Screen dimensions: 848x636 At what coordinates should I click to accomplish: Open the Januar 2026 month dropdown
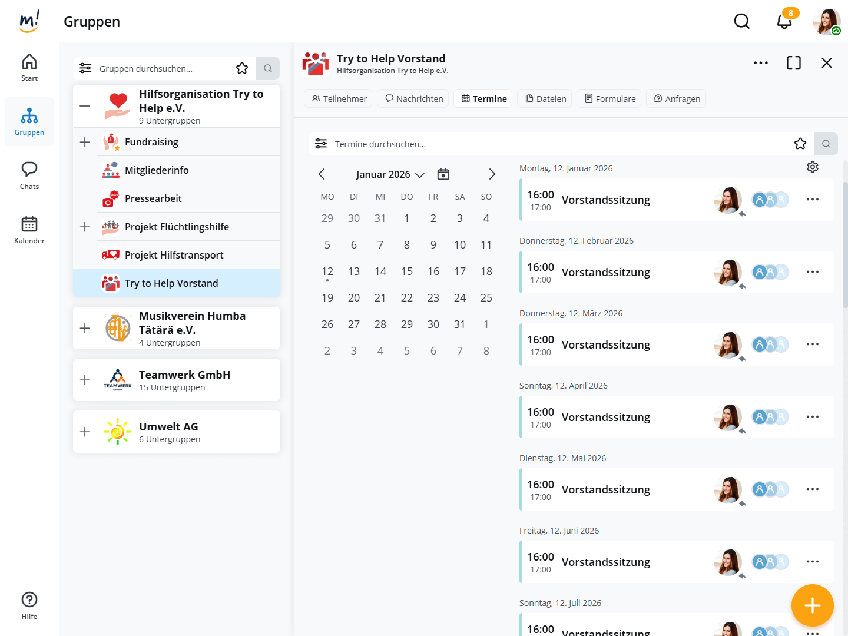(x=390, y=174)
